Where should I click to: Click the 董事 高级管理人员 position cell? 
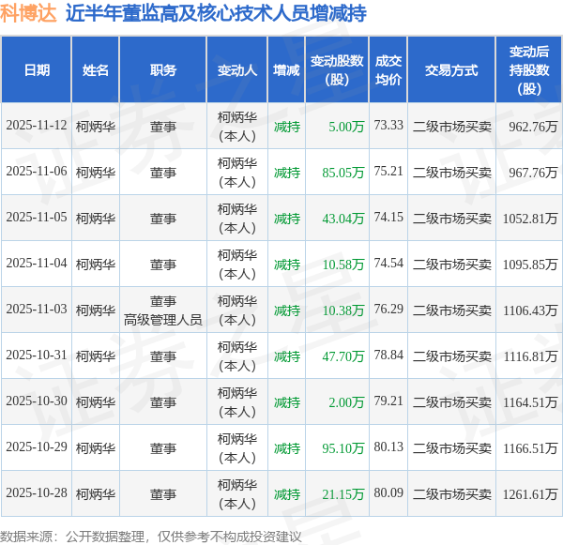[x=162, y=310]
